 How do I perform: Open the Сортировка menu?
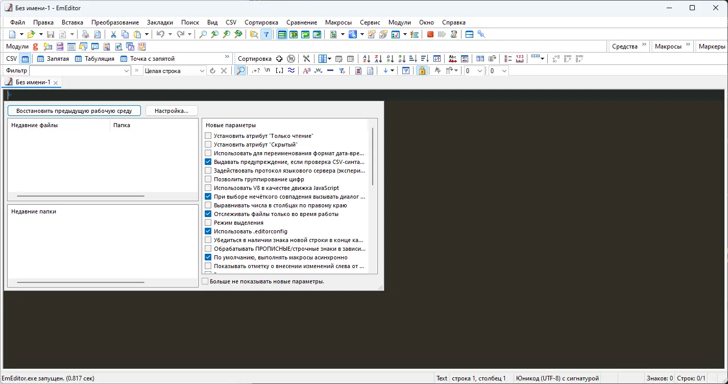pos(261,22)
